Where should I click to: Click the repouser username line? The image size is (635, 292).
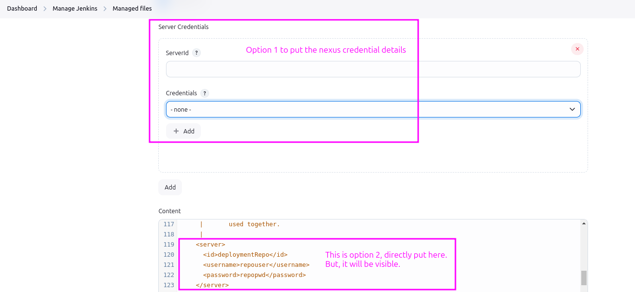256,265
